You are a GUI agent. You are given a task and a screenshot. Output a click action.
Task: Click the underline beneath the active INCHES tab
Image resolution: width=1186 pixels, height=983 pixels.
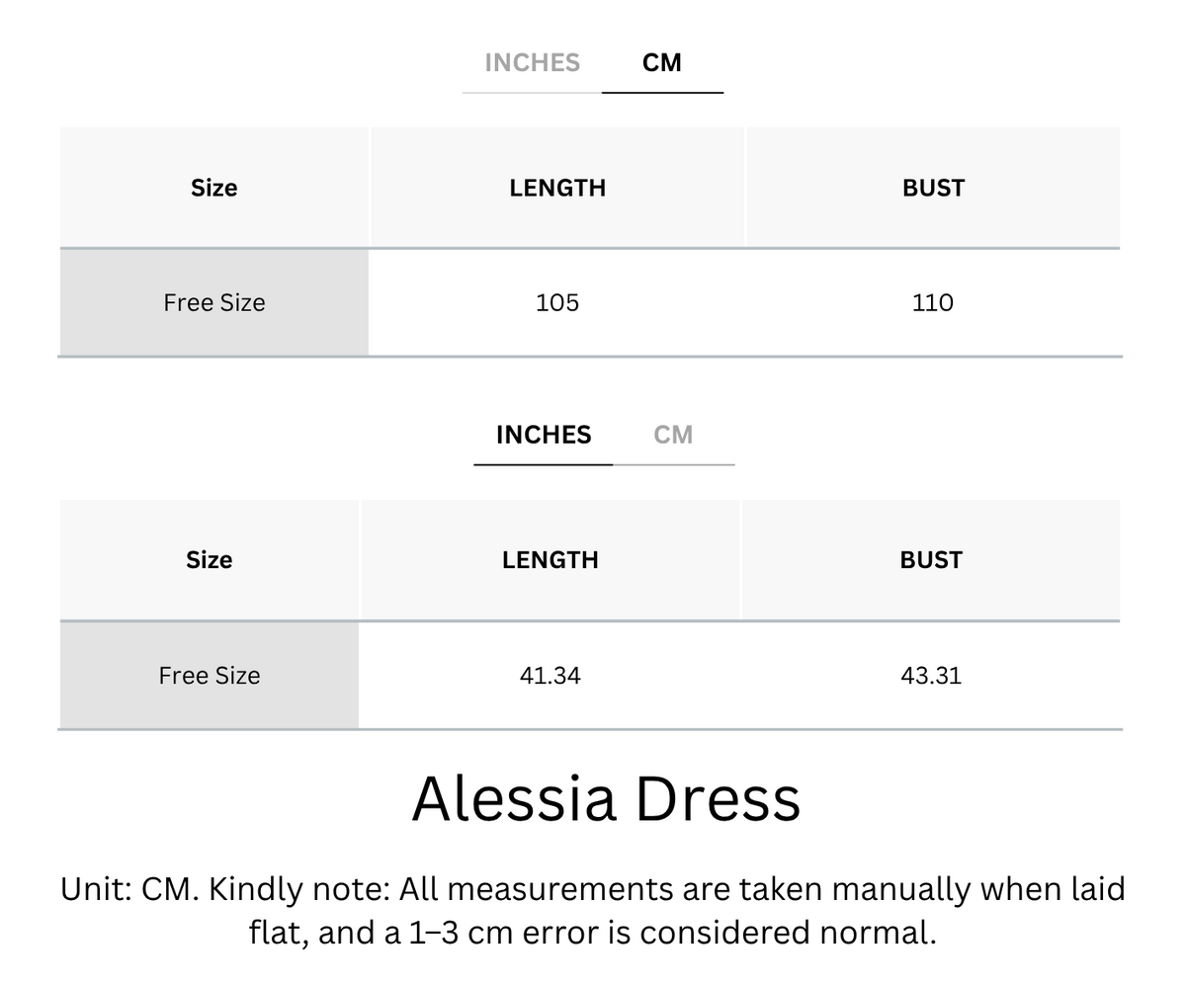click(x=544, y=464)
